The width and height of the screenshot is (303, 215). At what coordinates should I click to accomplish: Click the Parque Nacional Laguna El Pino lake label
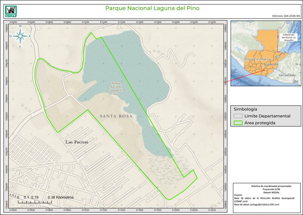116,89
